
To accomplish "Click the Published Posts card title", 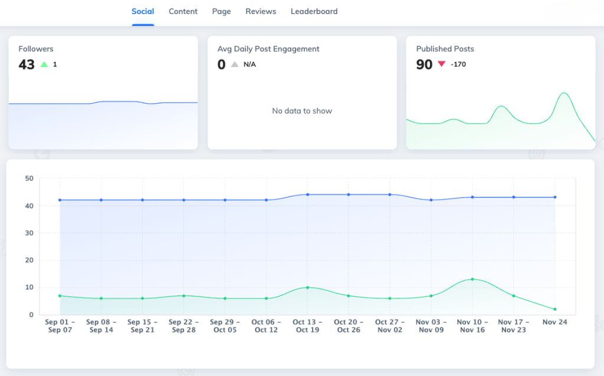I will tap(445, 49).
